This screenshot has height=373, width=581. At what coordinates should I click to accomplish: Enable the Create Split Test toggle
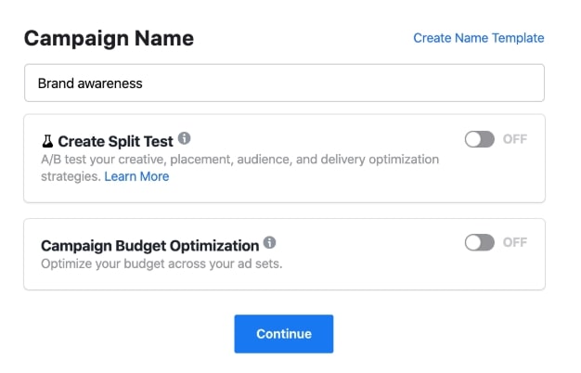pyautogui.click(x=480, y=139)
